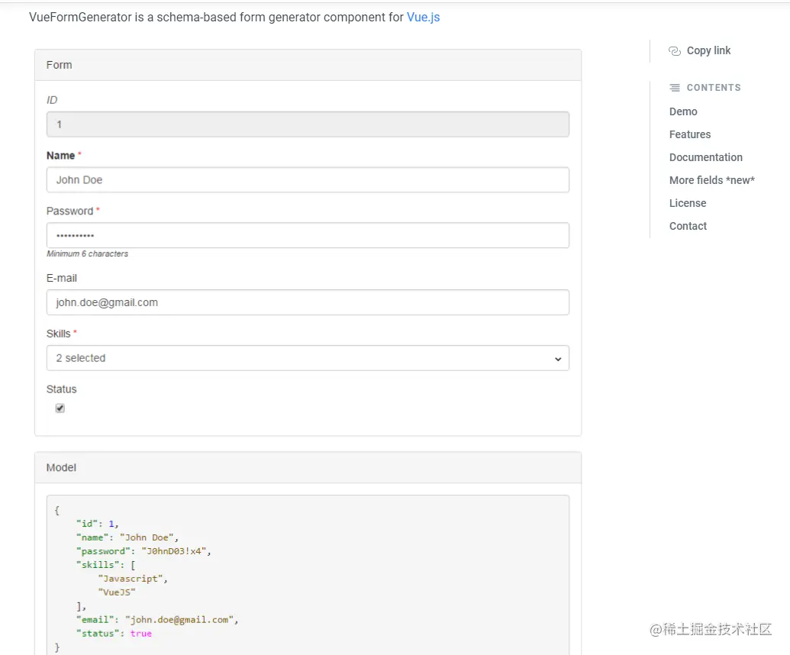
Task: Toggle the Status checkbox
Action: coord(60,408)
